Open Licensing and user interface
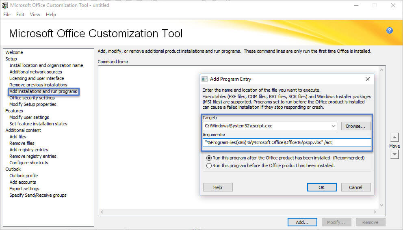403x230 pixels. (x=37, y=78)
